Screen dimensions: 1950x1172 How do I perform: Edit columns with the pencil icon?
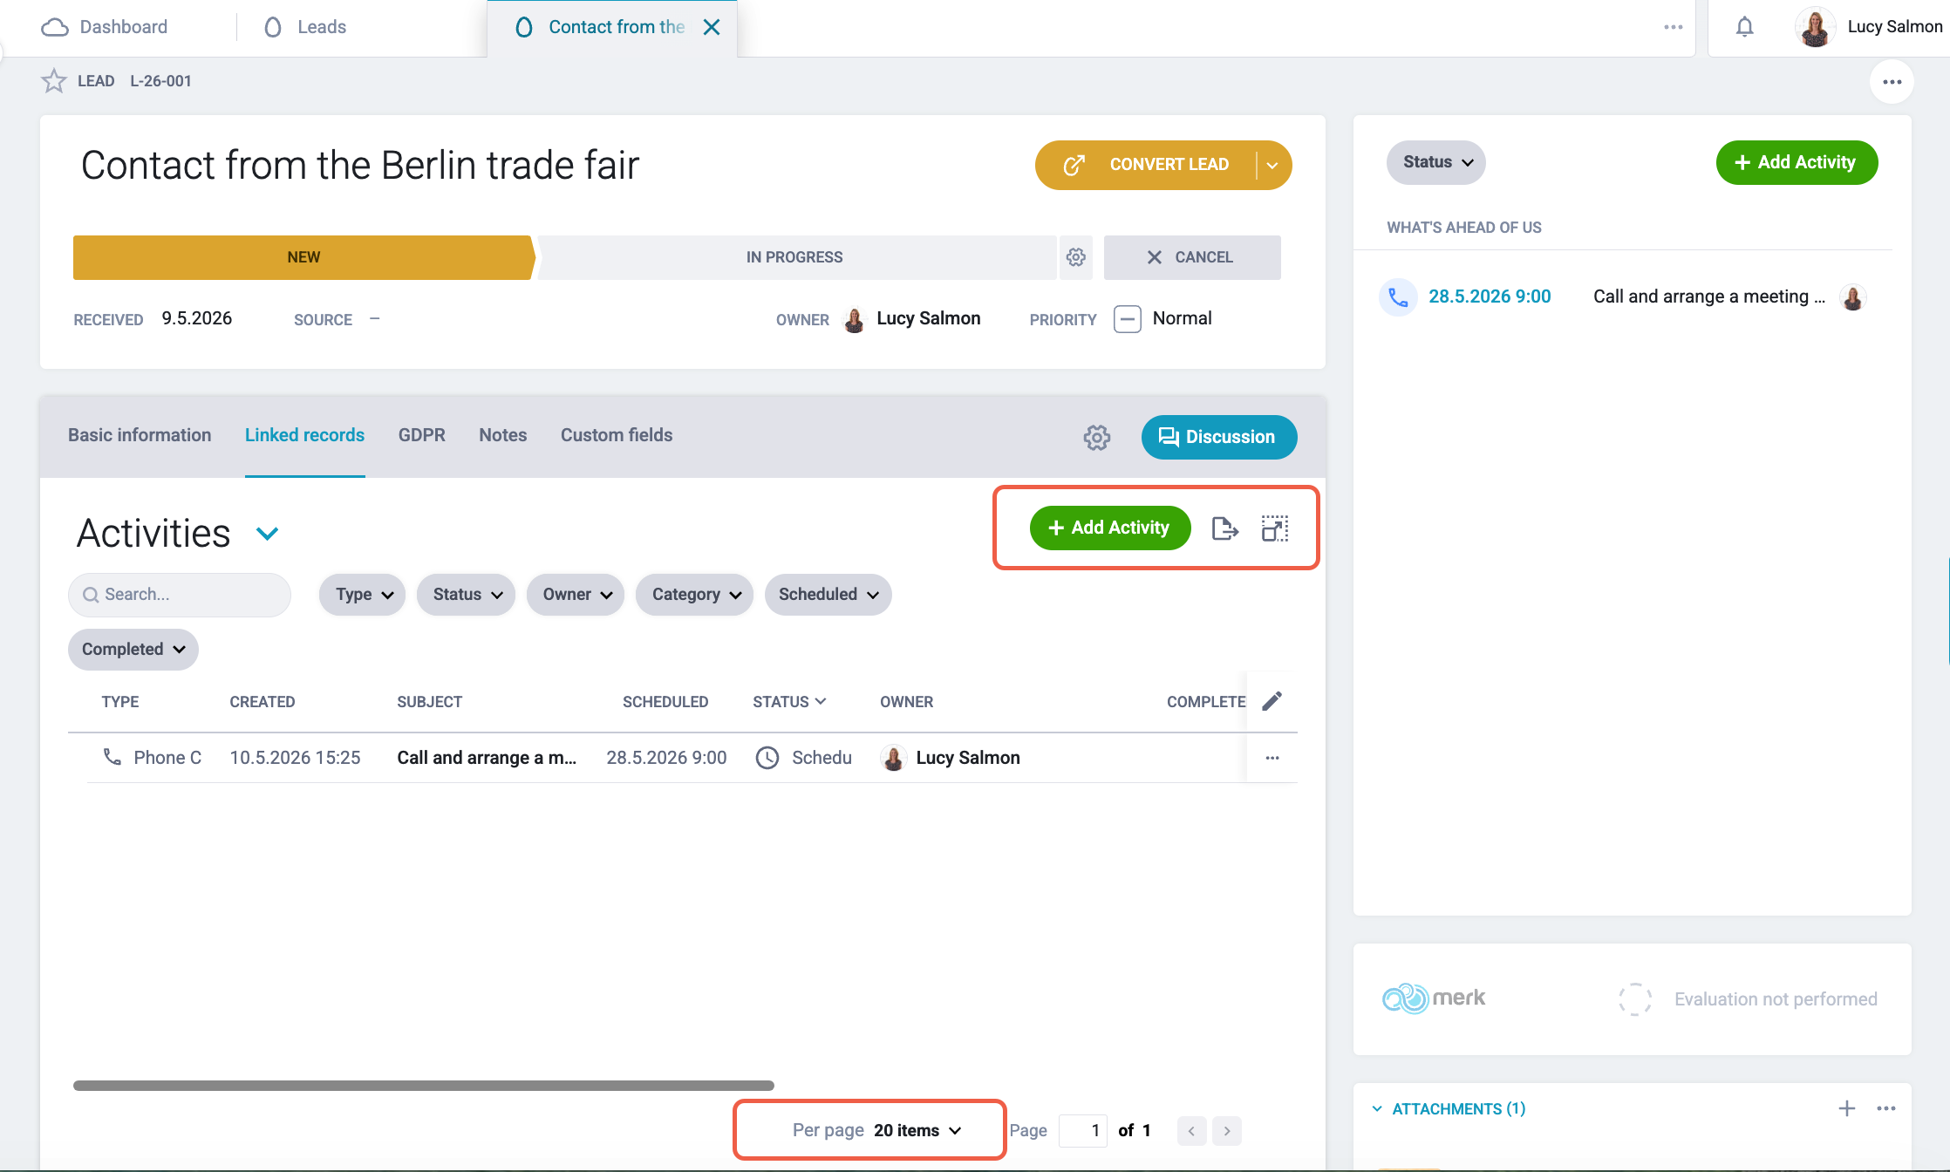tap(1272, 701)
